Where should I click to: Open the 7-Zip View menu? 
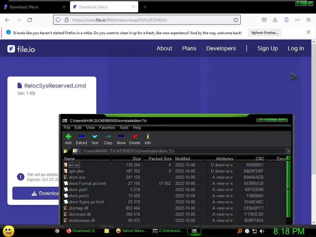point(90,127)
